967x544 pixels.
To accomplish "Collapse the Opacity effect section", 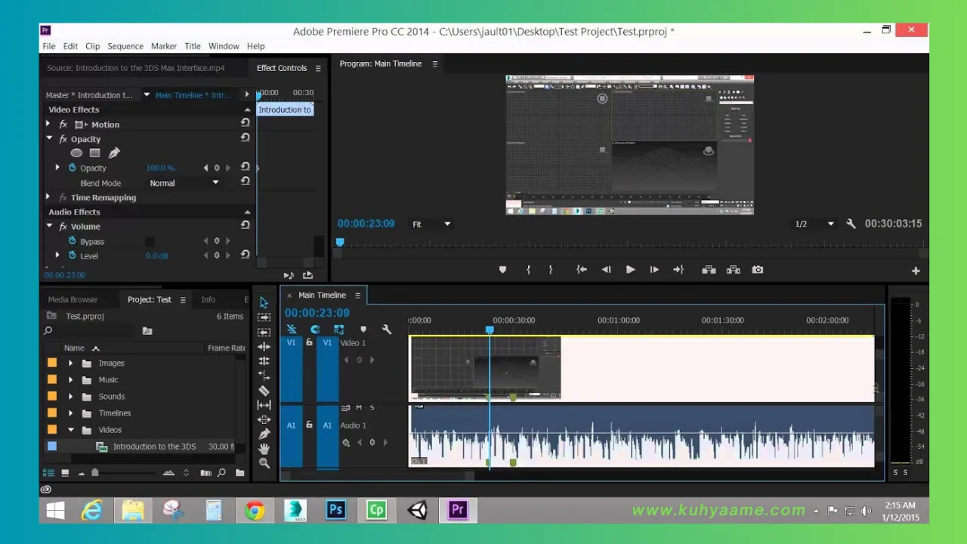I will click(x=49, y=138).
